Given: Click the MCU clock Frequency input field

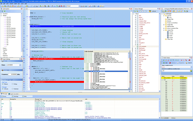Looking at the screenshot, I should [13, 74].
